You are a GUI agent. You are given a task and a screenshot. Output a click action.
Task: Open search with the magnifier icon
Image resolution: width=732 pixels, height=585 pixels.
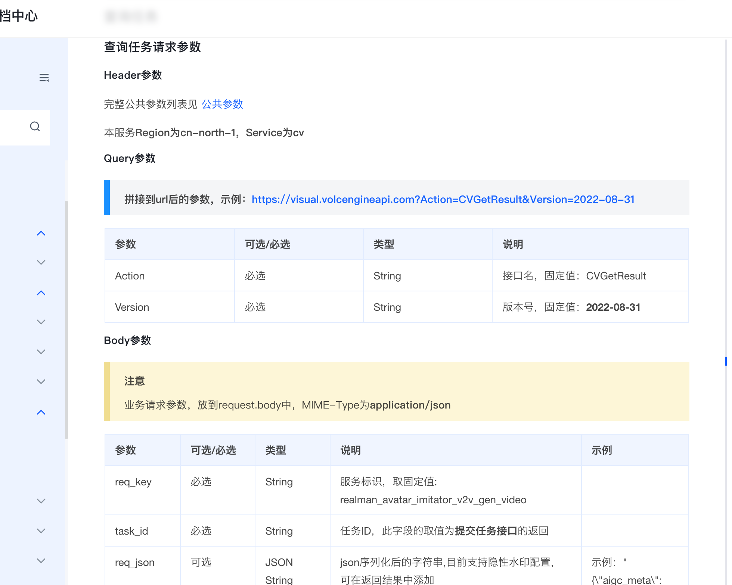[35, 126]
